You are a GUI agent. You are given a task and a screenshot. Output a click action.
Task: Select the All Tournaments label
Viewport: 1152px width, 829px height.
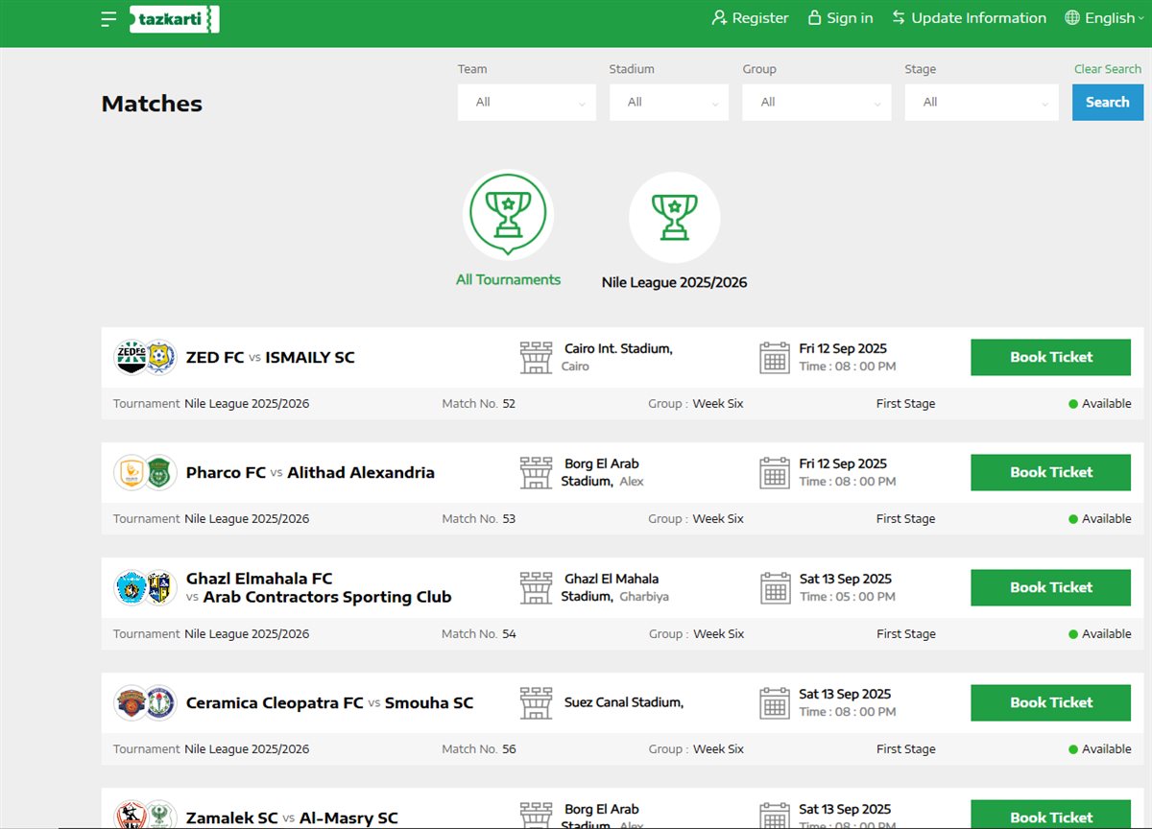[508, 280]
